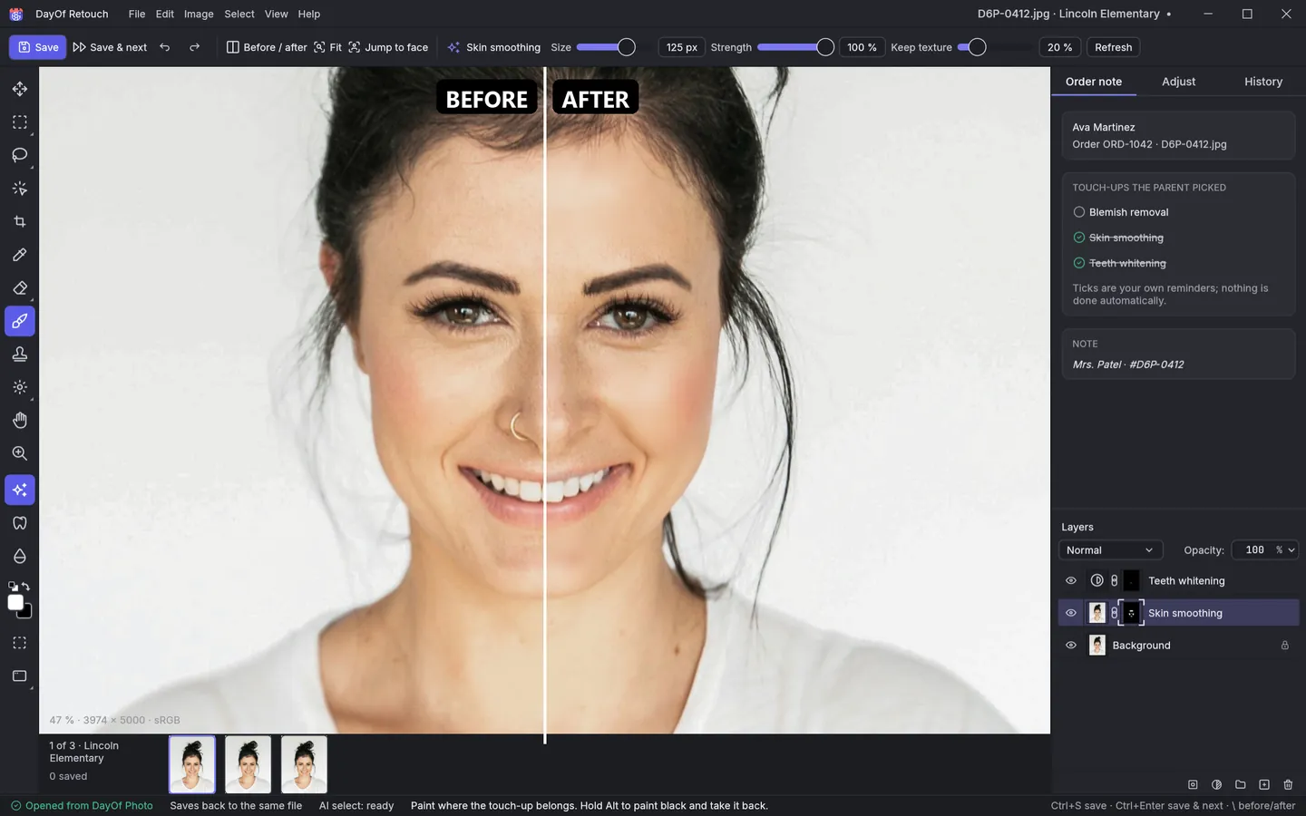Activate the AI magic select tool
Screen dimensions: 1306x816
point(20,189)
